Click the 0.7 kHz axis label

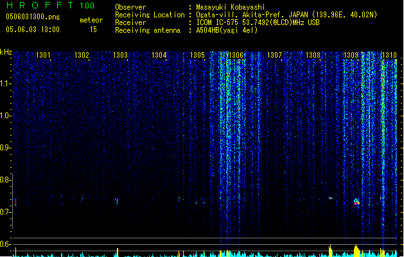(5, 212)
